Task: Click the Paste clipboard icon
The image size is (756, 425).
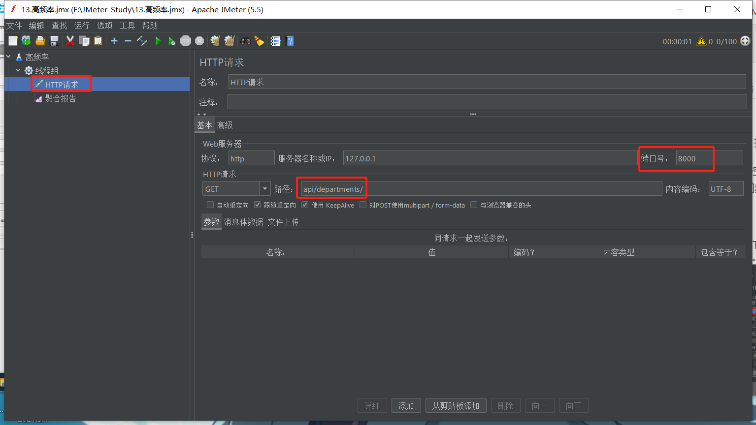Action: [x=98, y=41]
